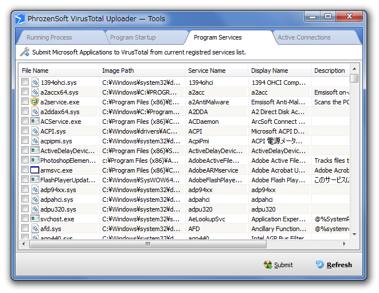Tick the a2service.exe checkbox

(25, 101)
